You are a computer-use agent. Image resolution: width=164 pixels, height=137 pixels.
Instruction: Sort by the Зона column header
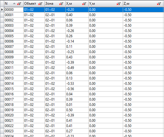[x=49, y=4]
